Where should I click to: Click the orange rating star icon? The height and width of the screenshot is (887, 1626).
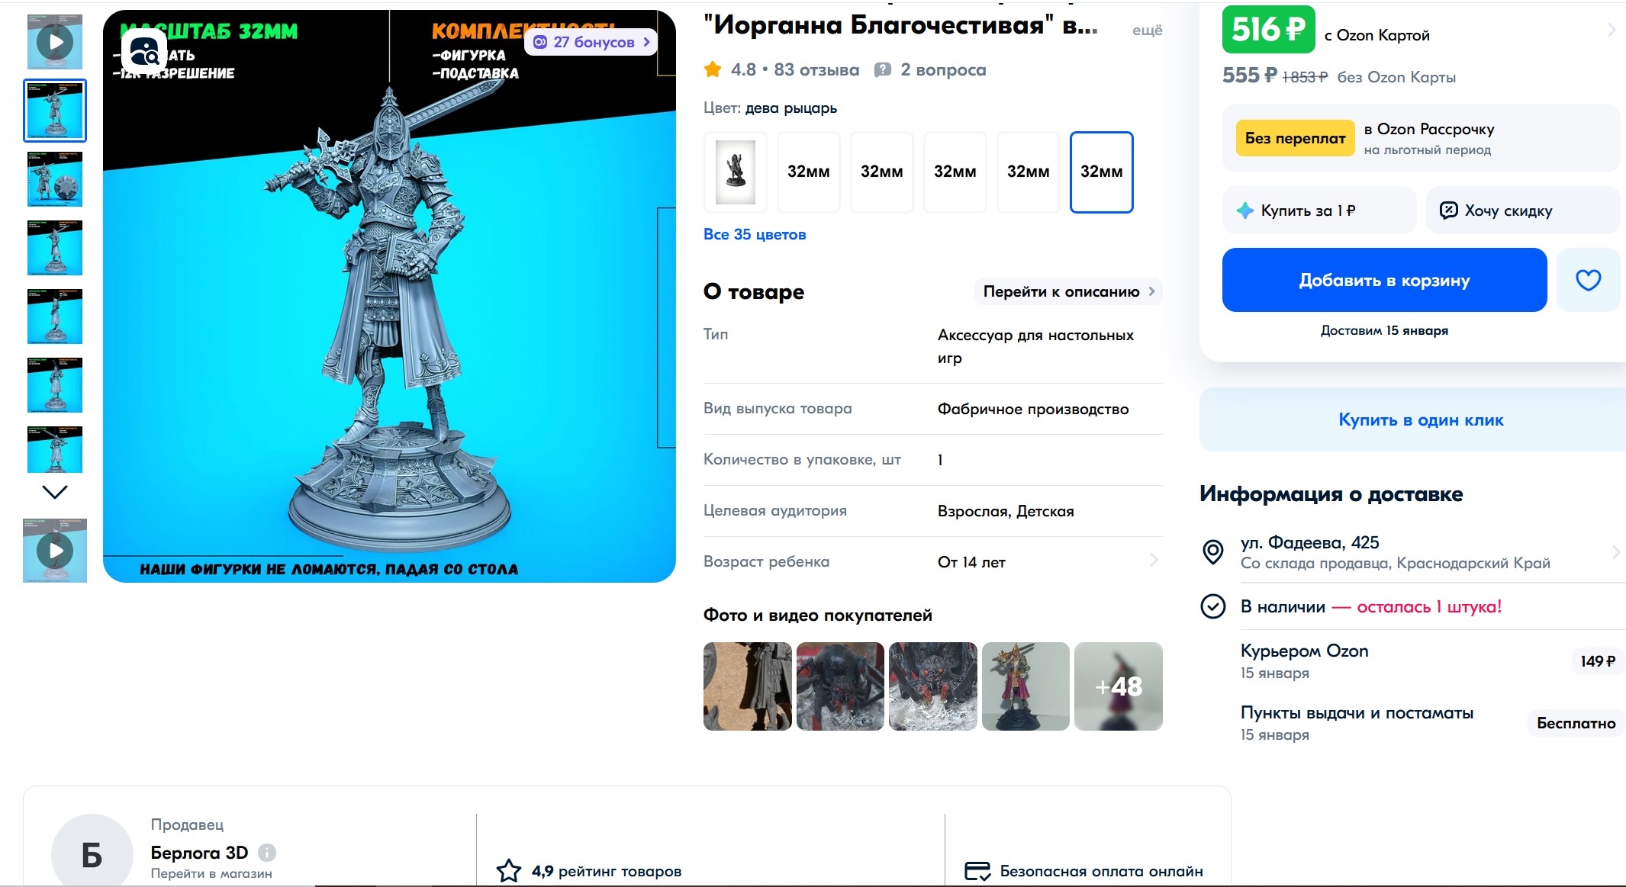[713, 70]
